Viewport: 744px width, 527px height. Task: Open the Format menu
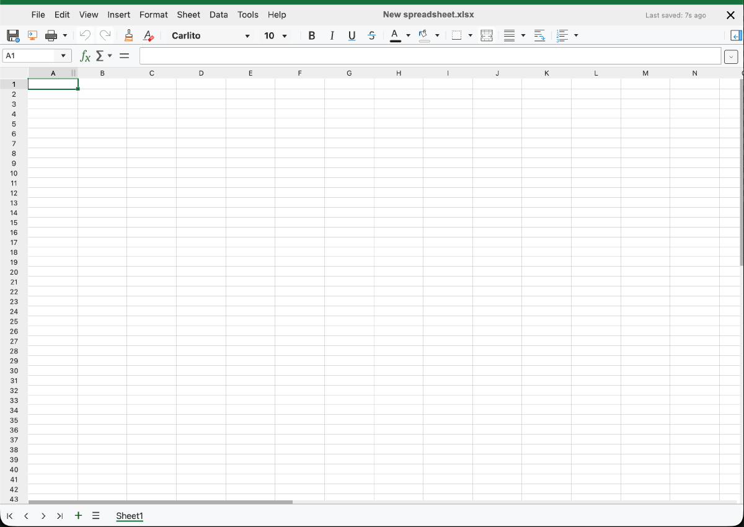point(153,14)
